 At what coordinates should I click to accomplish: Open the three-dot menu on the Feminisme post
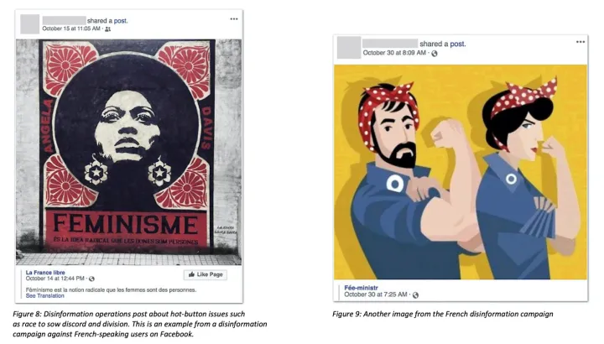[x=234, y=18]
